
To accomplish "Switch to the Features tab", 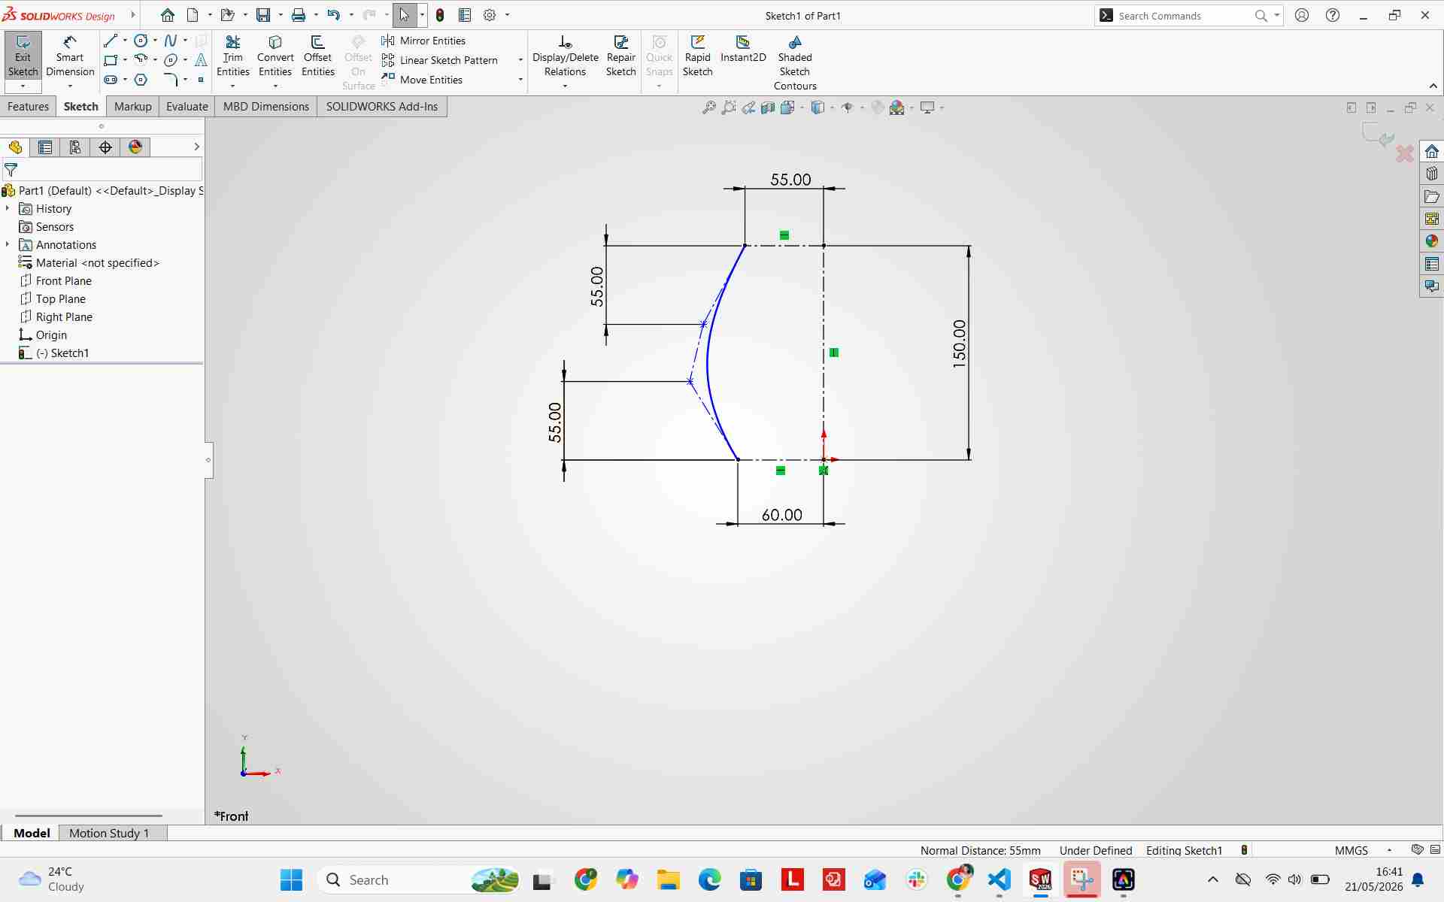I will (x=28, y=107).
